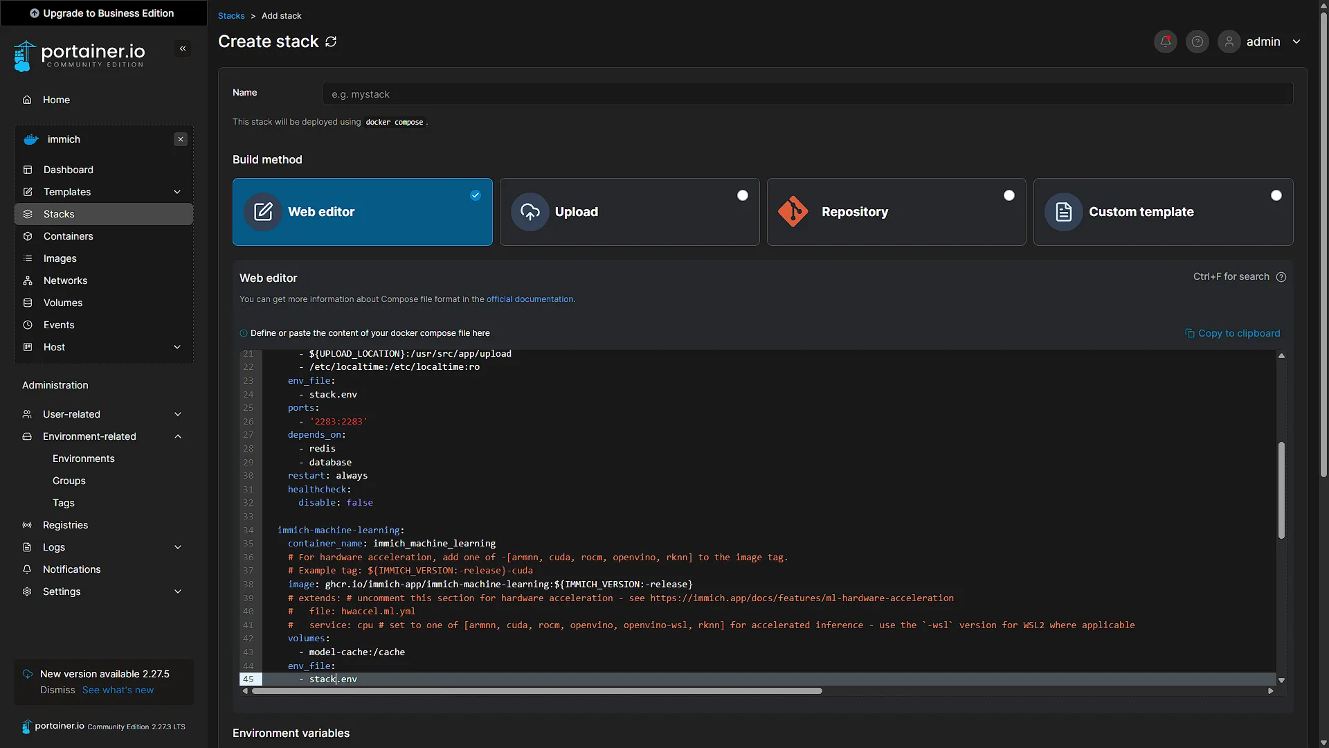Click the admin user avatar icon
Screen dimensions: 1329x748
pyautogui.click(x=1229, y=42)
